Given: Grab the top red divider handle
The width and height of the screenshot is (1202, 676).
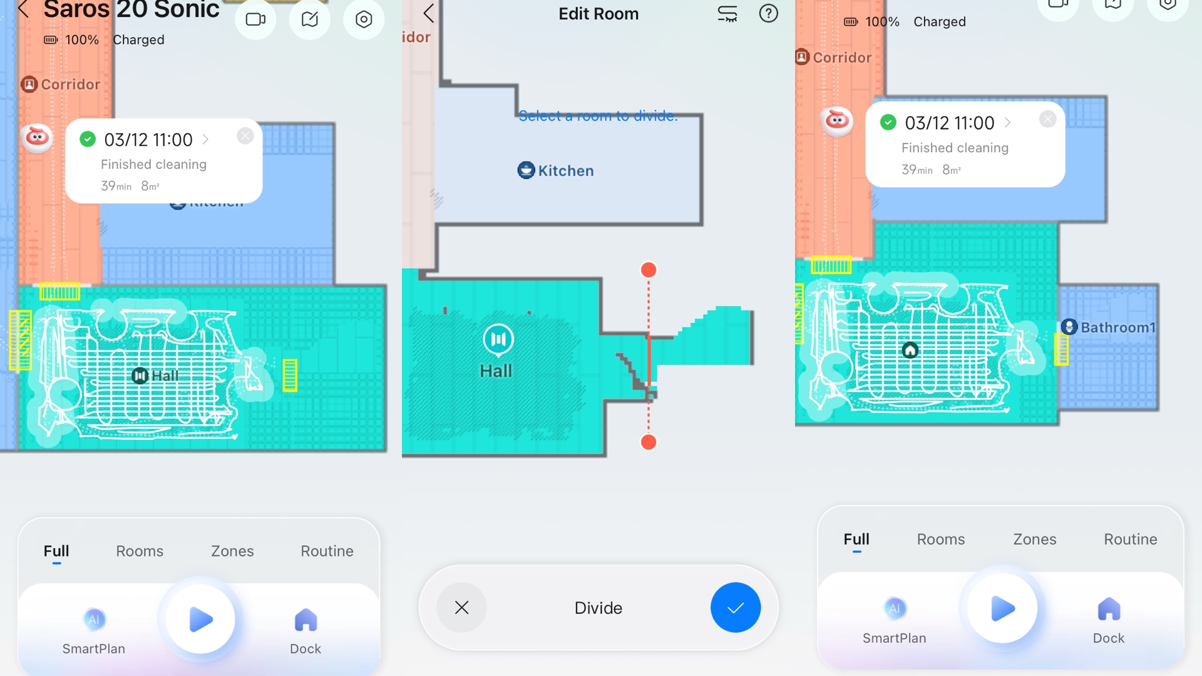Looking at the screenshot, I should (x=649, y=270).
